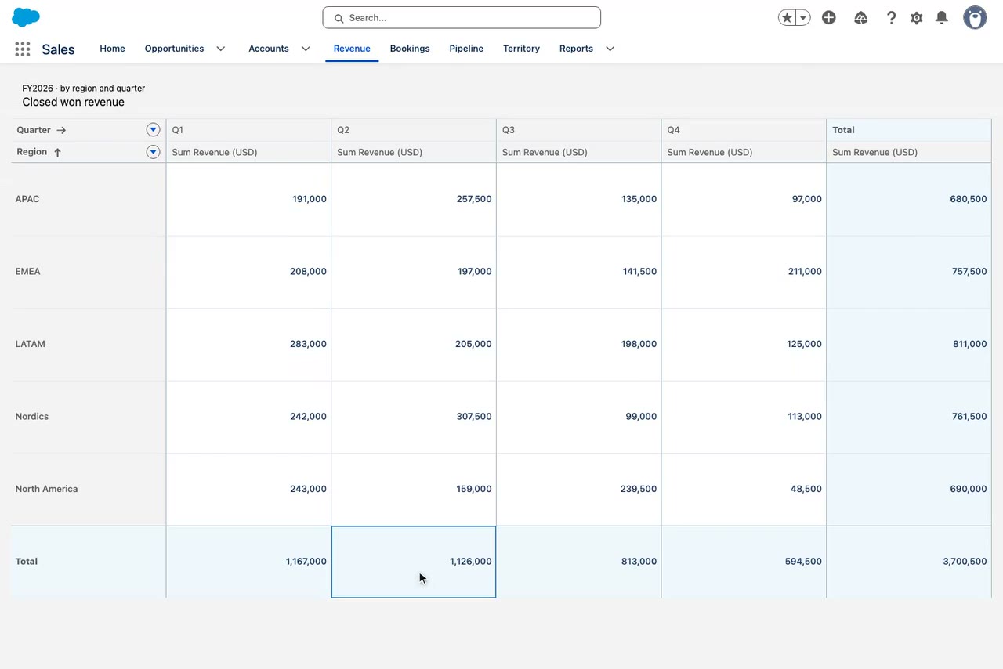Select the Q3 column header
The width and height of the screenshot is (1003, 669).
tap(579, 130)
